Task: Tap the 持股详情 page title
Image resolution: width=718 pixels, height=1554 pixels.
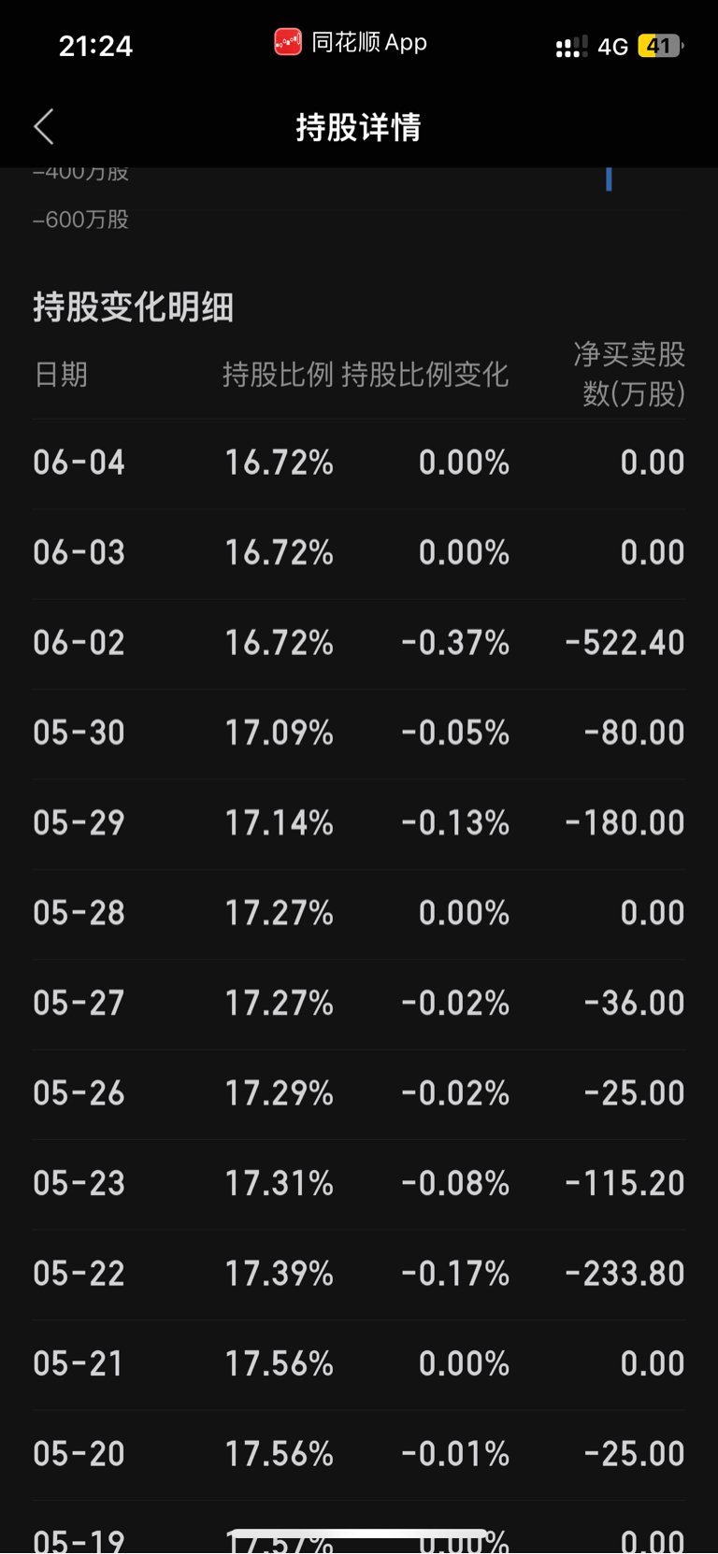Action: (359, 127)
